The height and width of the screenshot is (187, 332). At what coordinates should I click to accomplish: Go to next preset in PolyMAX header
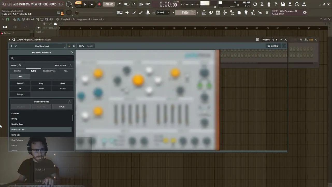tap(16, 46)
